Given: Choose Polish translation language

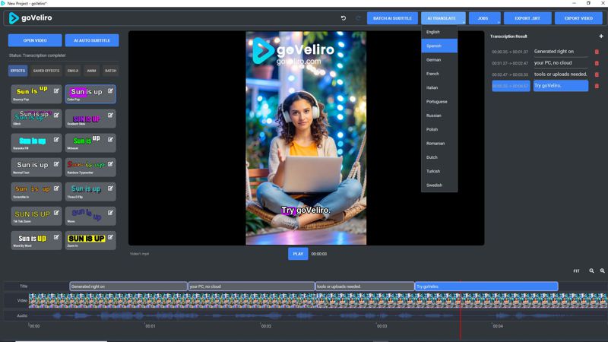Looking at the screenshot, I should point(439,129).
